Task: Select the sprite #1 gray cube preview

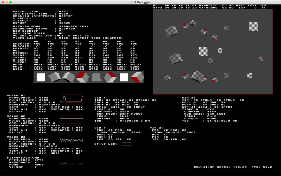Action: [55, 77]
